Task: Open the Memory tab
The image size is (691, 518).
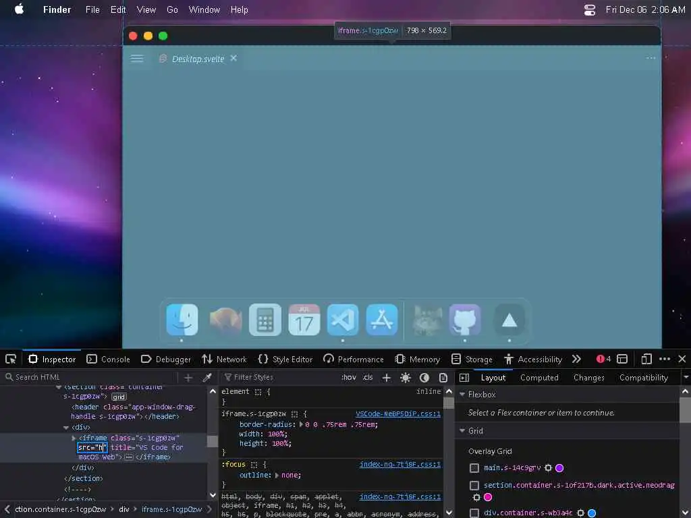Action: 417,359
